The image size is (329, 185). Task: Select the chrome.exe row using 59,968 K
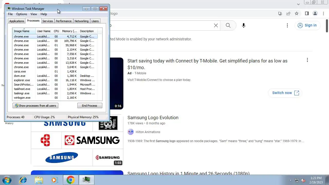(x=55, y=45)
